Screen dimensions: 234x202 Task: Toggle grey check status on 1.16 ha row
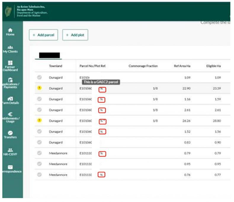39,99
